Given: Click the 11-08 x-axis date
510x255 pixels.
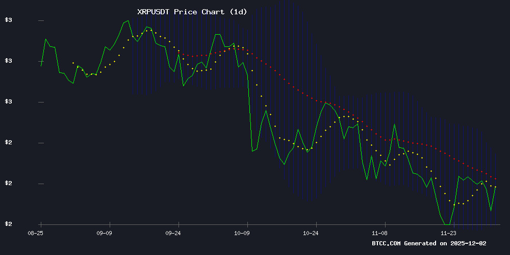Looking at the screenshot, I should click(379, 233).
